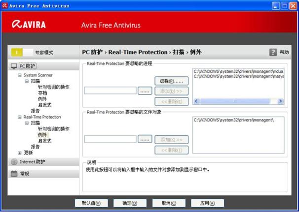Select 报告 under System Scanner
Image resolution: width=299 pixels, height=212 pixels.
(35, 111)
